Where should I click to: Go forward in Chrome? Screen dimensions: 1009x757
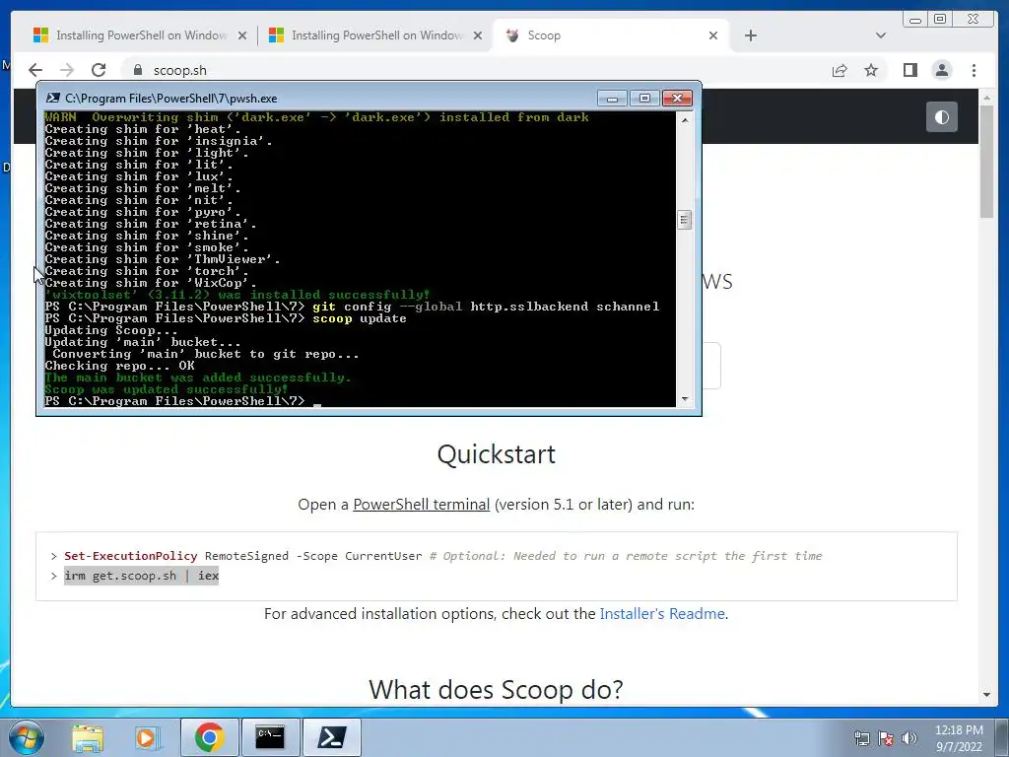coord(66,70)
